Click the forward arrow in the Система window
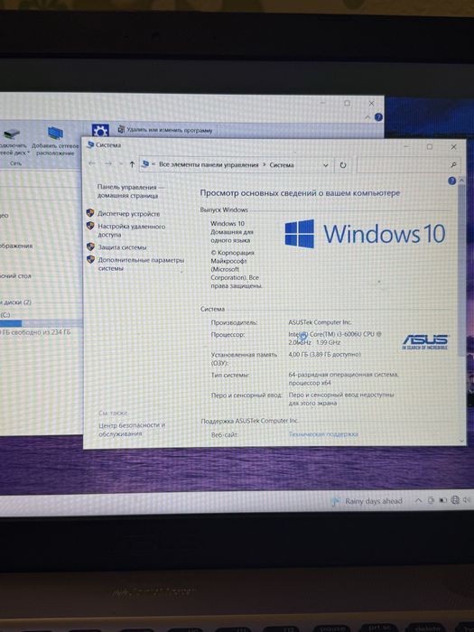 coord(108,163)
